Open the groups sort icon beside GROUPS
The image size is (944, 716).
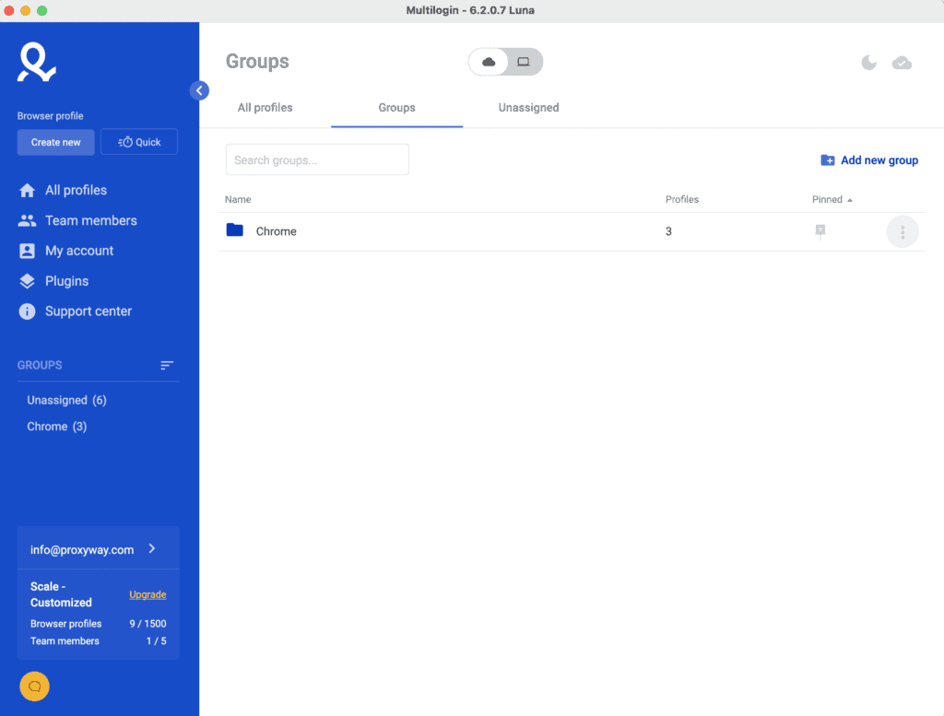coord(167,365)
